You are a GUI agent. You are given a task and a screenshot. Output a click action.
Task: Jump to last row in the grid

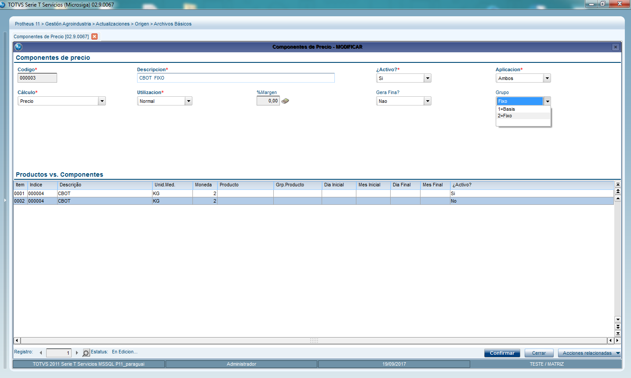[618, 333]
